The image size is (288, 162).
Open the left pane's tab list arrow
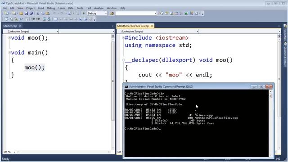(112, 26)
